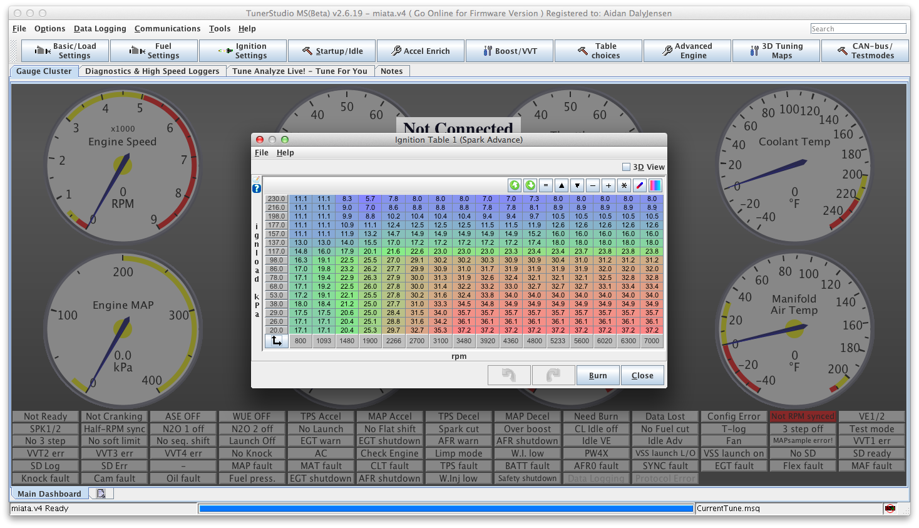This screenshot has height=528, width=919.
Task: Click the axis re-bin icon below load column
Action: point(276,341)
